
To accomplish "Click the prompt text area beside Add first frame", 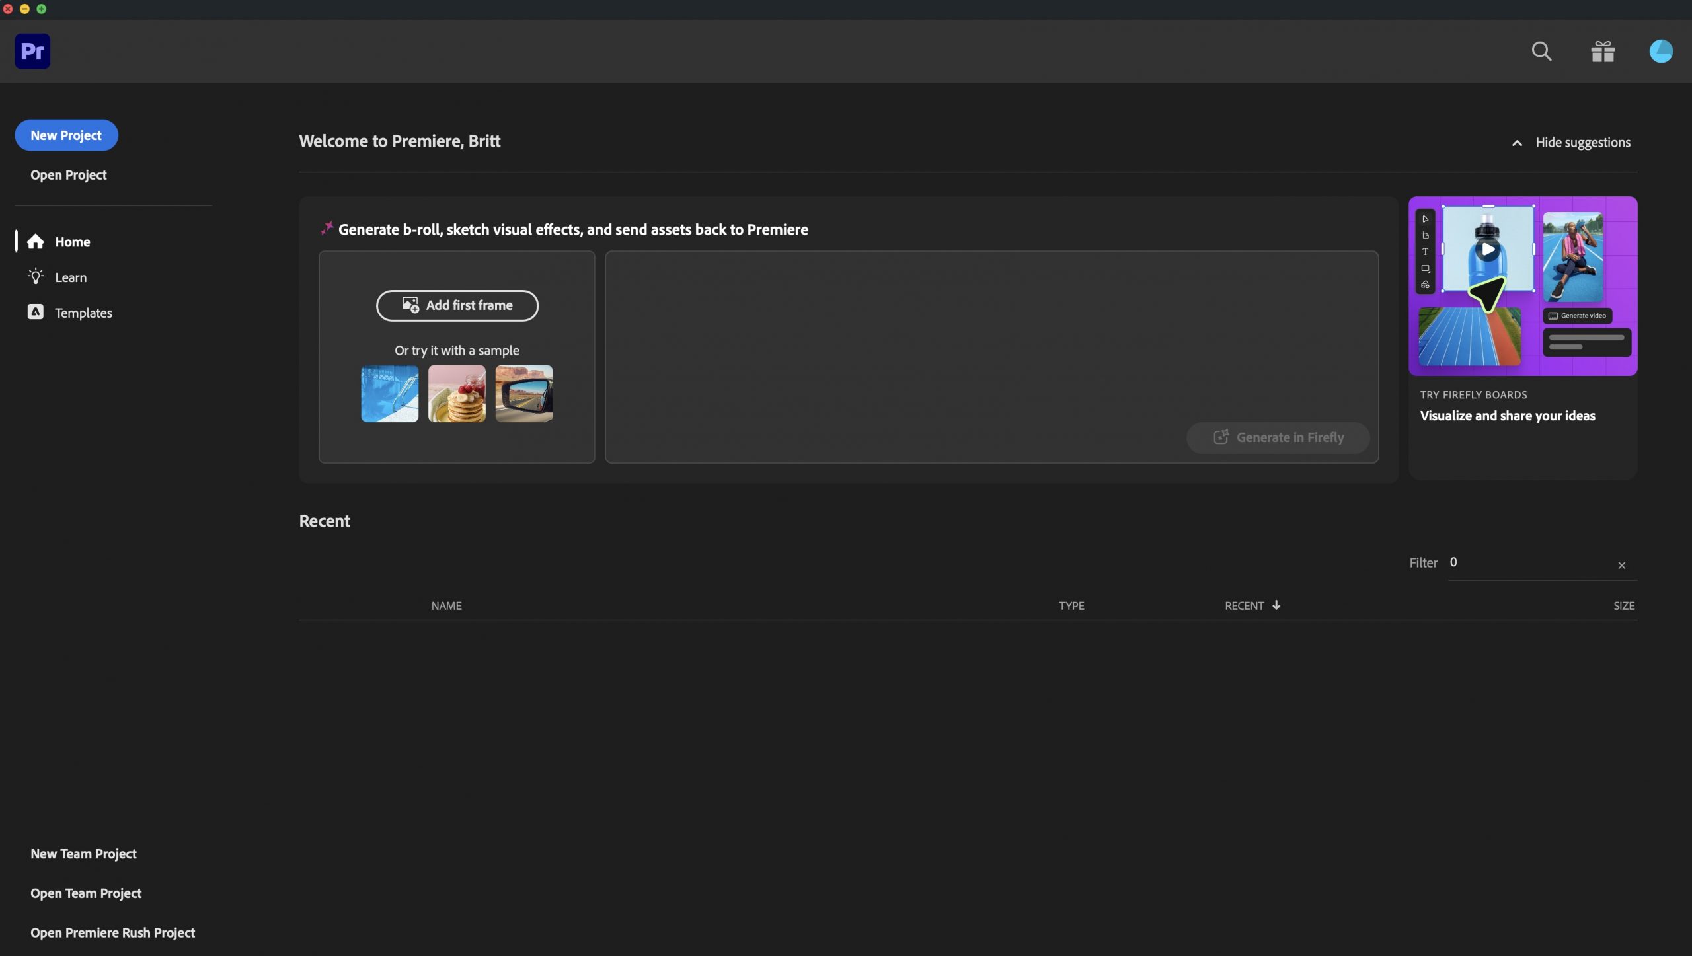I will click(x=991, y=357).
